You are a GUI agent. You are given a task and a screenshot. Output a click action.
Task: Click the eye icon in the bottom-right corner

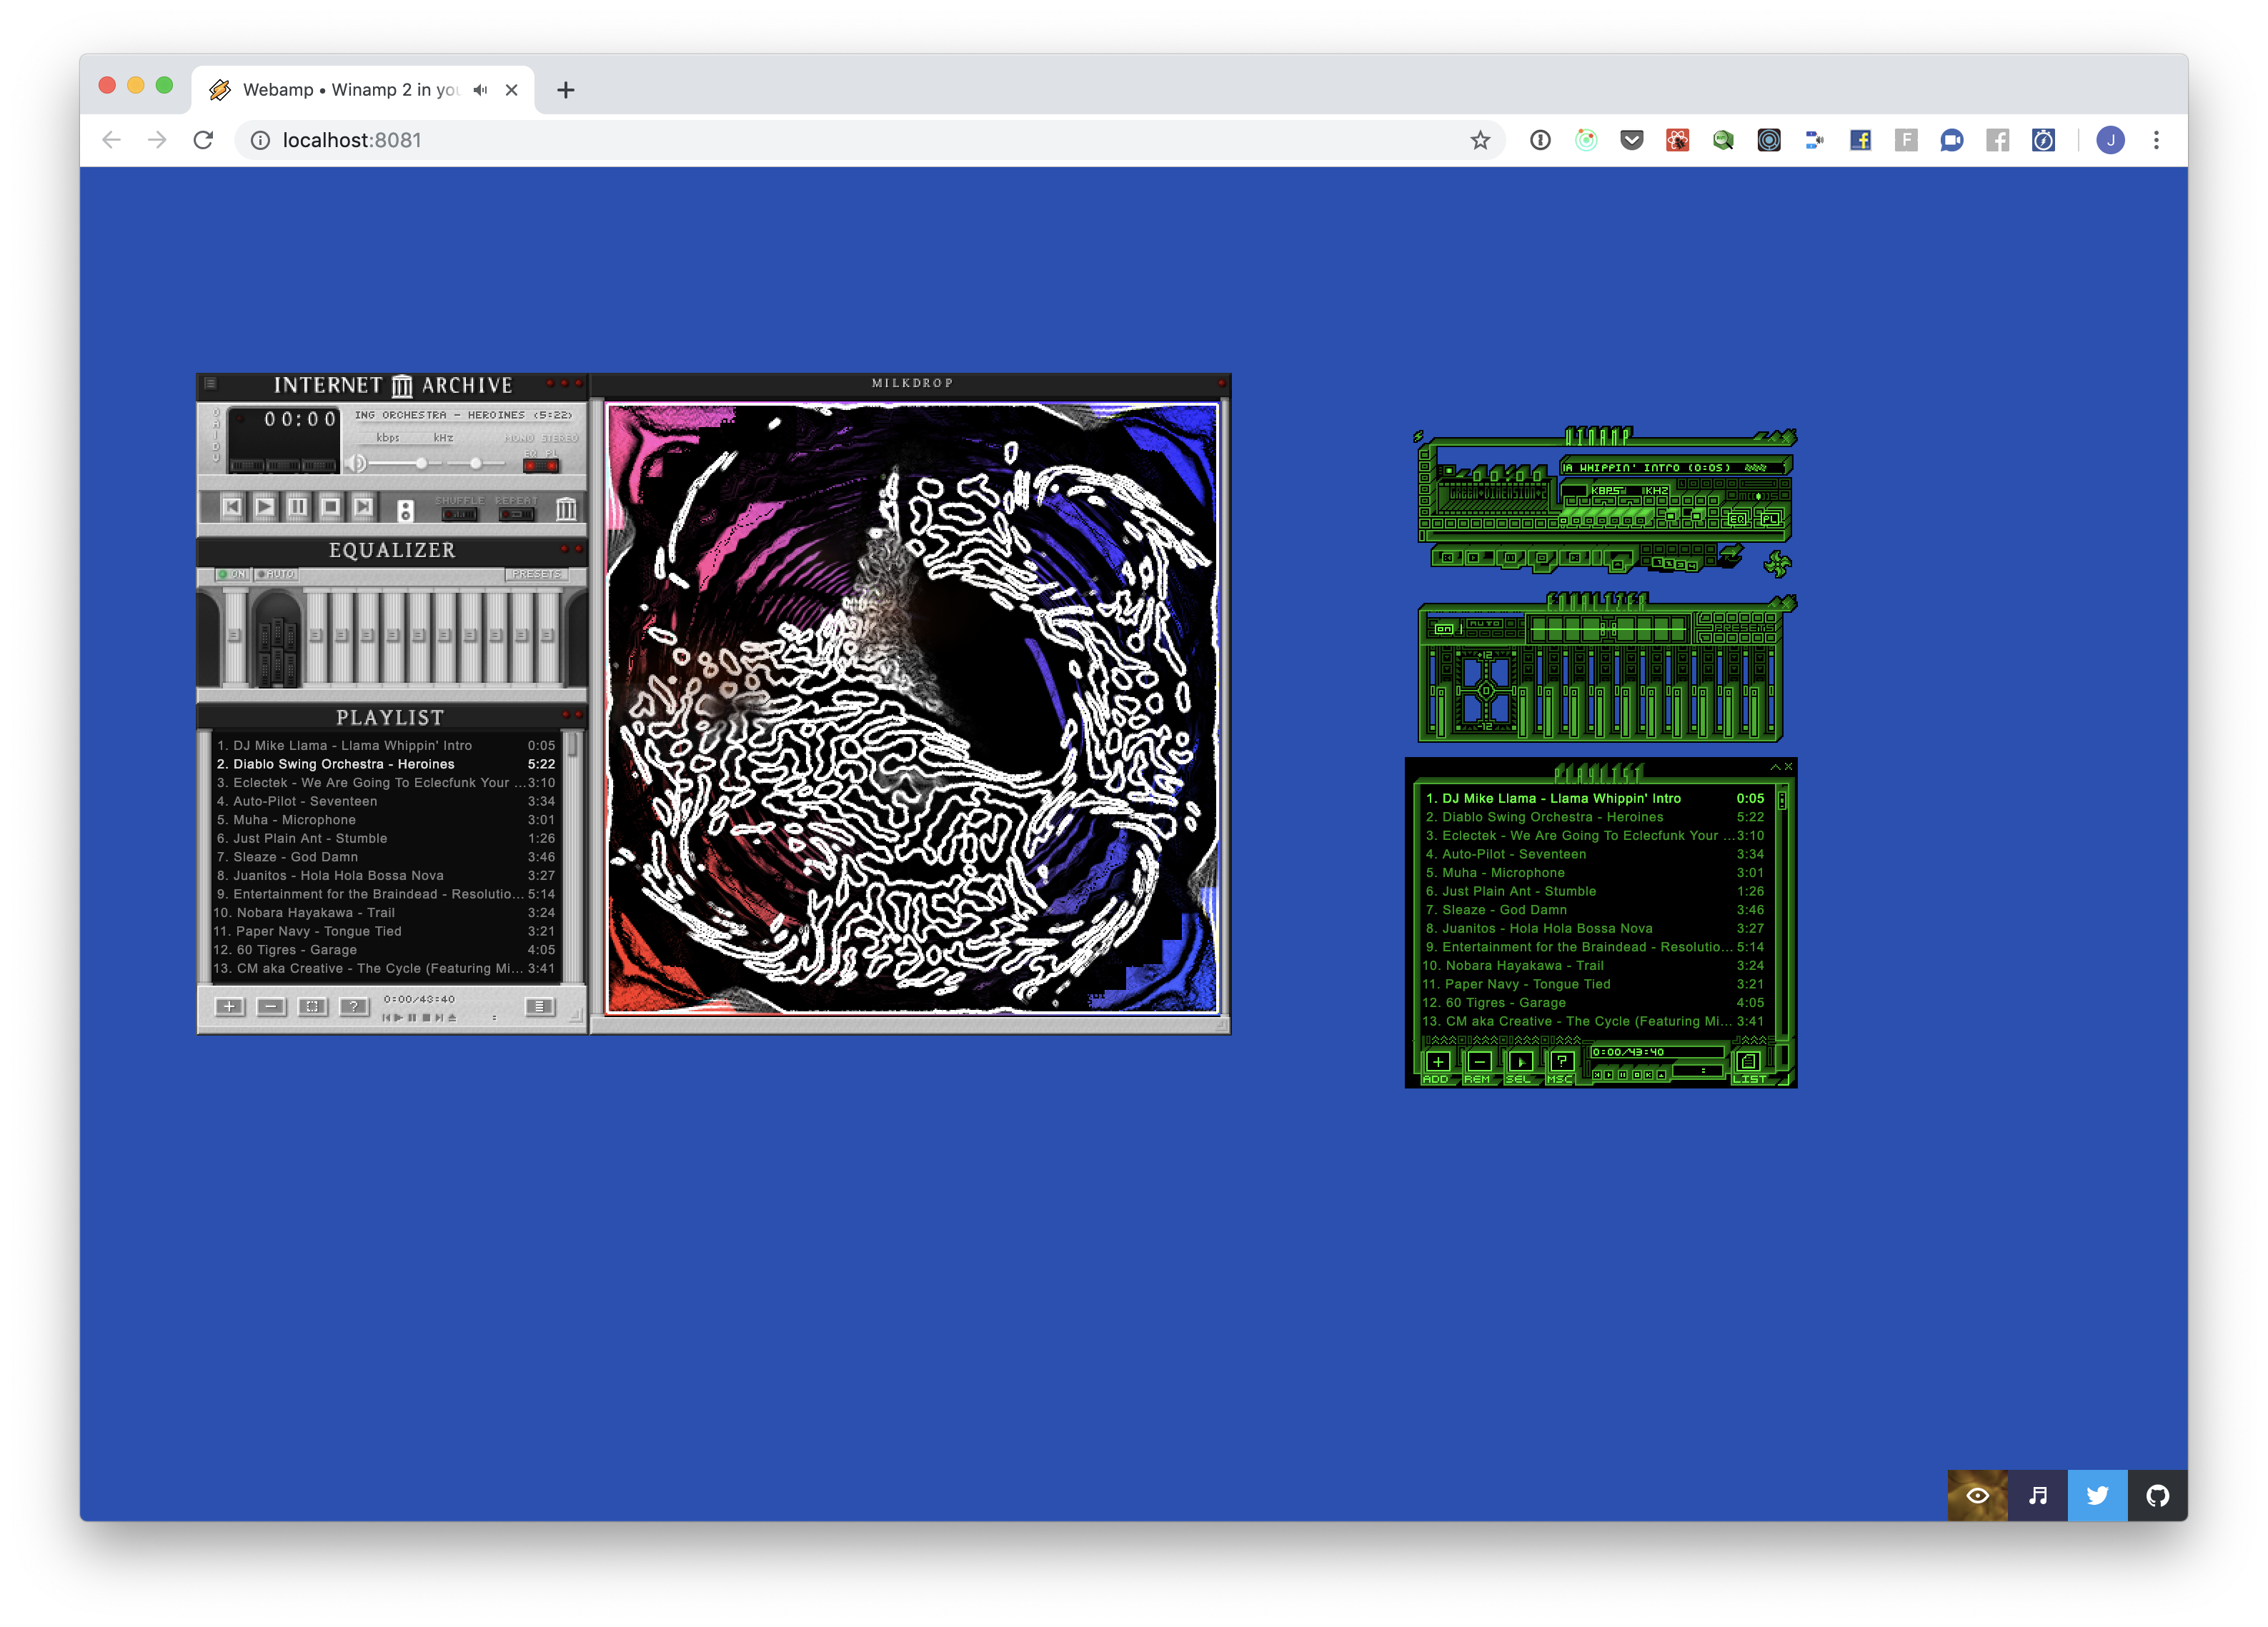pos(1978,1496)
